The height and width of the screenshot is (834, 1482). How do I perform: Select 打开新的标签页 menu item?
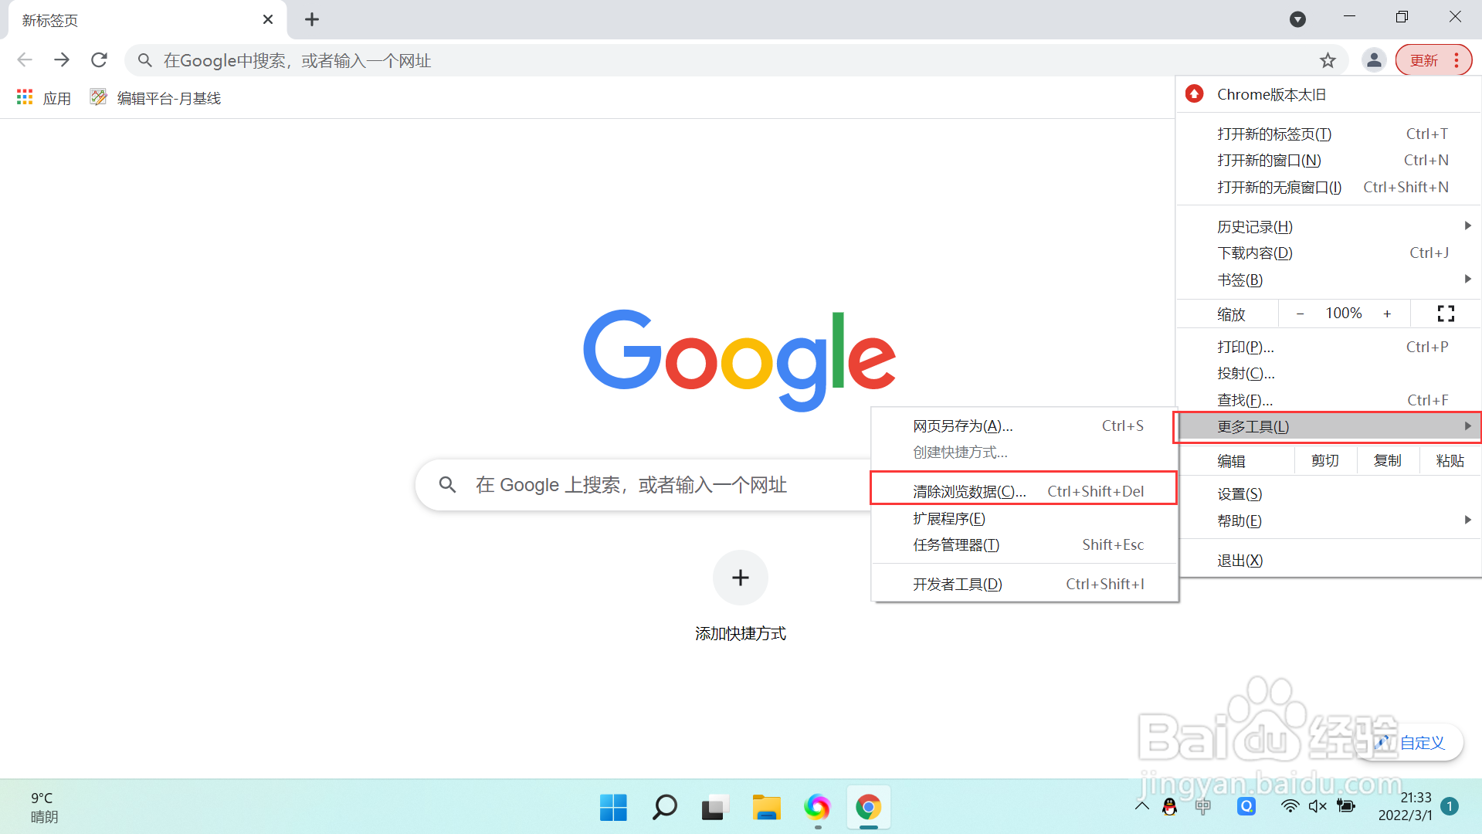(x=1329, y=134)
